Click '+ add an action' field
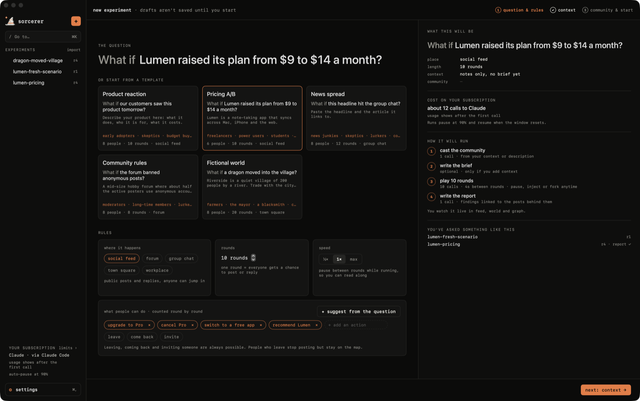640x401 pixels. pyautogui.click(x=356, y=325)
